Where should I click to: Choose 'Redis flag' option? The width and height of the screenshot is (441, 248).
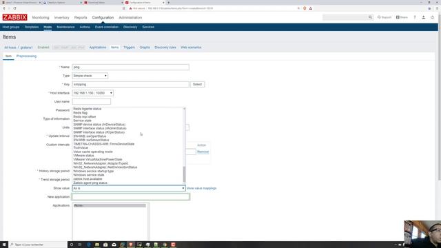81,113
